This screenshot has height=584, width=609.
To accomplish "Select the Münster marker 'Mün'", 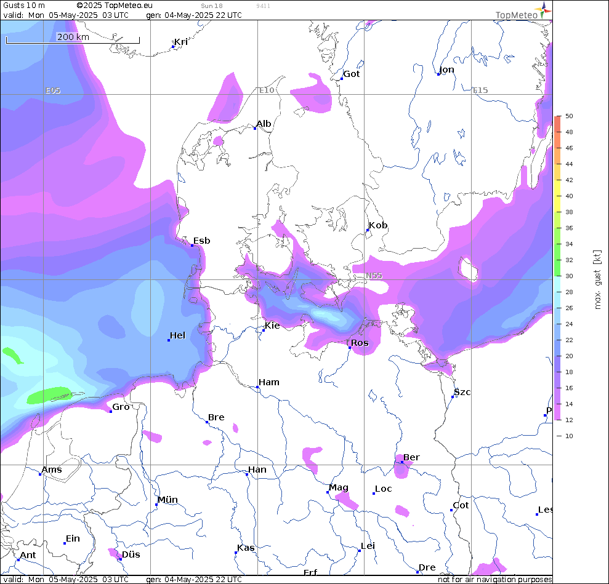I will point(156,505).
